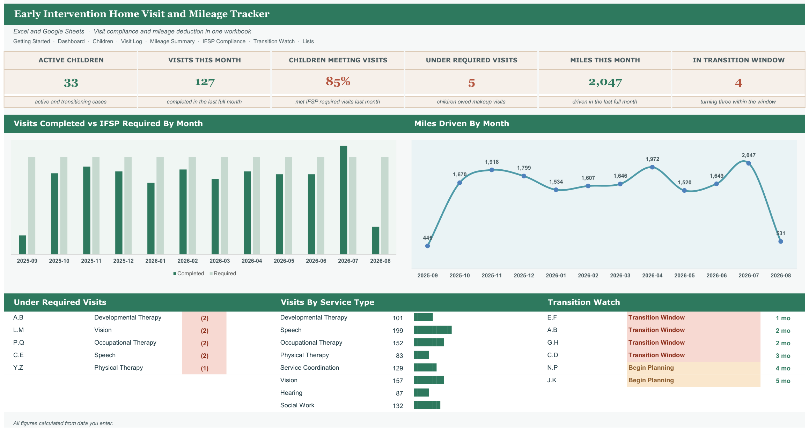
Task: Click the 1,520 miles data point
Action: 684,191
